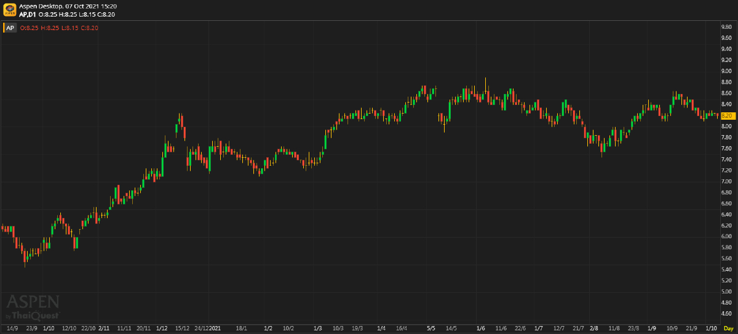
Task: Click the 5.60 price axis label
Action: click(x=726, y=259)
